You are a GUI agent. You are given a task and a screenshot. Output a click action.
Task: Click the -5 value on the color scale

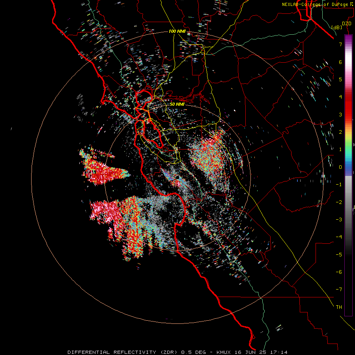339,255
